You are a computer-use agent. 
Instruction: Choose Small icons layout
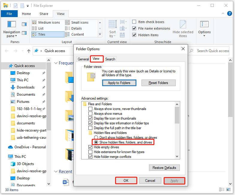77,22
